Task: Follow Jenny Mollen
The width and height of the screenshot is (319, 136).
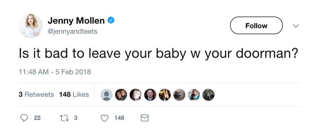Action: [x=256, y=26]
